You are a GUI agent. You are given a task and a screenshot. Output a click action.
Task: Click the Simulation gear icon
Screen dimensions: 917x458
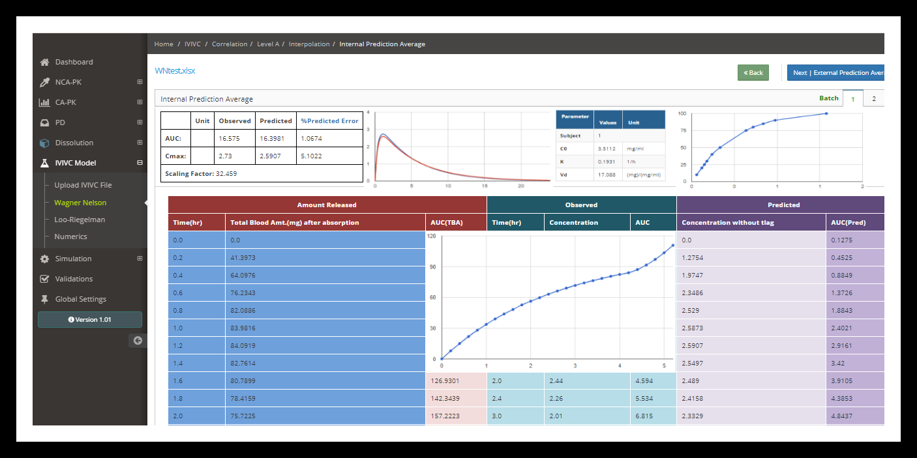coord(44,259)
